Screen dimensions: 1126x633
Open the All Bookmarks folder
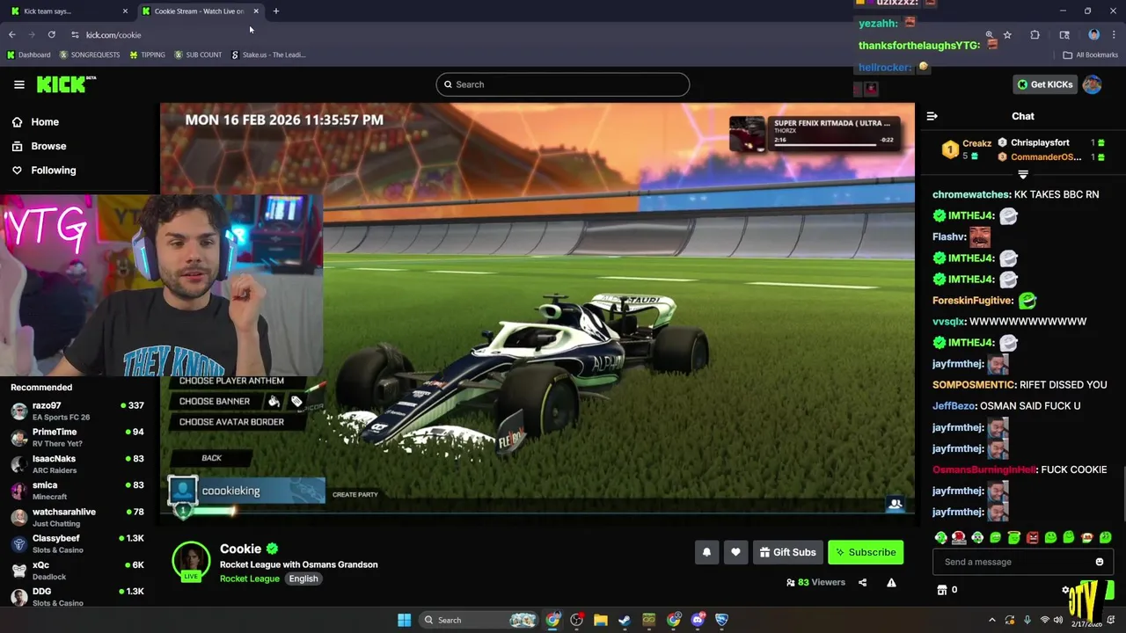(1090, 55)
